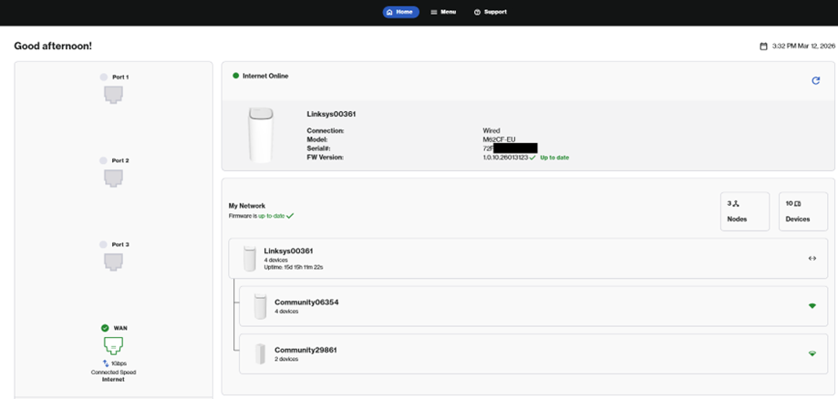Open the Home tab

pyautogui.click(x=401, y=12)
